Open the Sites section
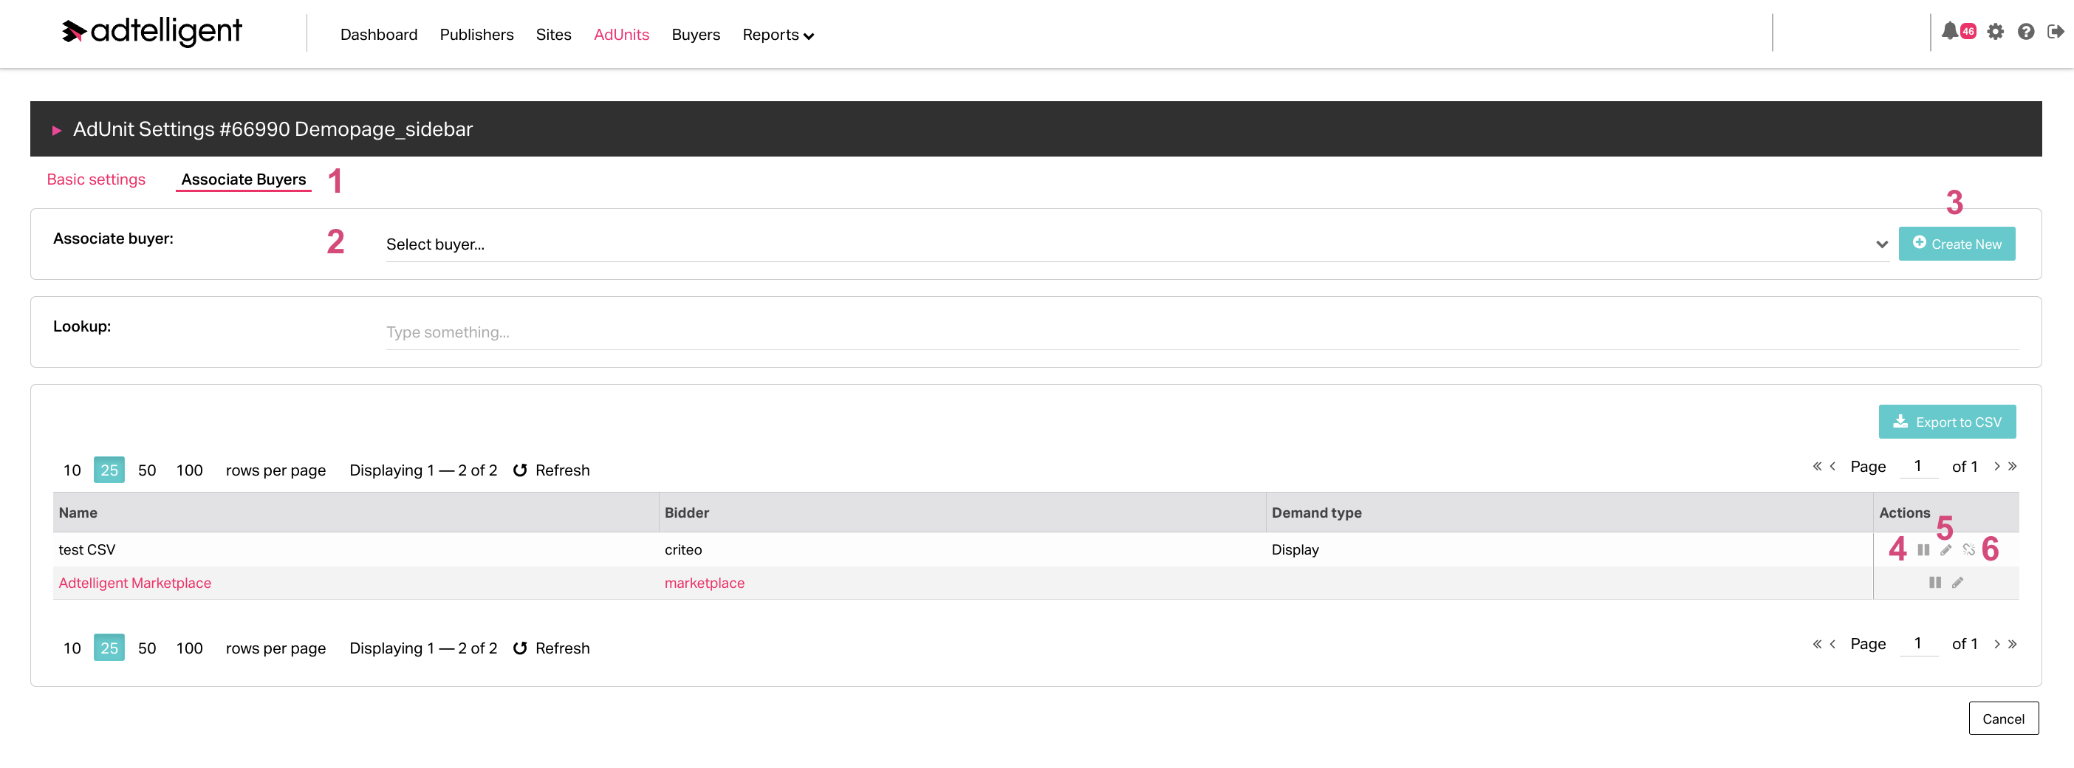2074x768 pixels. point(553,35)
